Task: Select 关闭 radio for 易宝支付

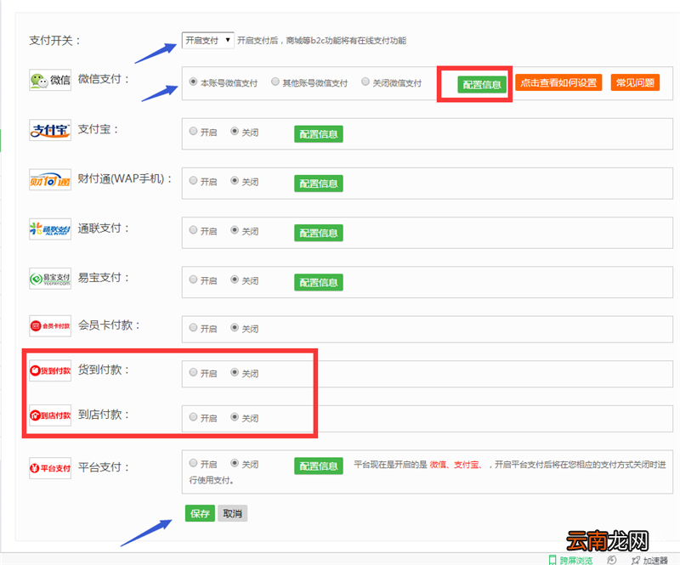Action: click(x=235, y=280)
